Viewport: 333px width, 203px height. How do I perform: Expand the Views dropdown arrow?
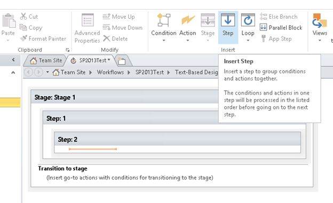click(320, 41)
